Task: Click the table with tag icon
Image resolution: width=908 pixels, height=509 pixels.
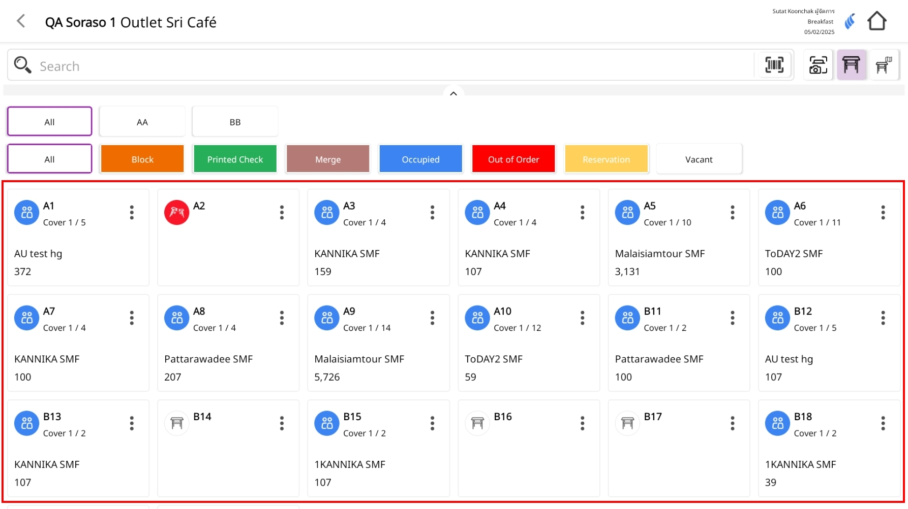Action: pos(884,65)
